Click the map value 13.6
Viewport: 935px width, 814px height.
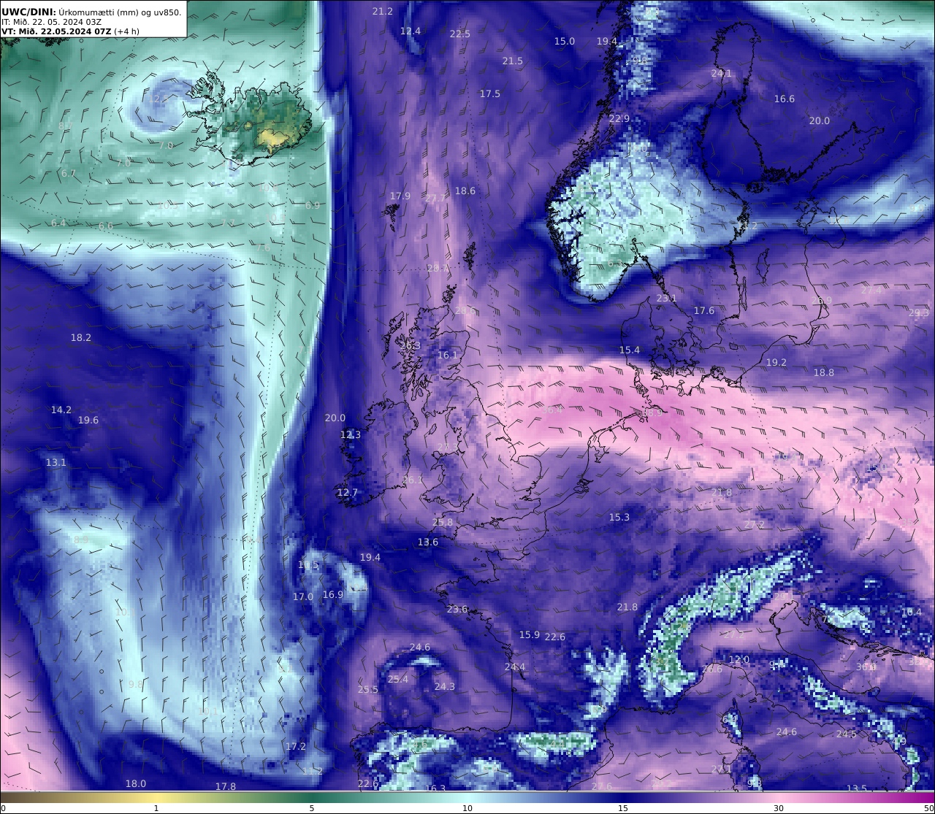click(x=428, y=542)
